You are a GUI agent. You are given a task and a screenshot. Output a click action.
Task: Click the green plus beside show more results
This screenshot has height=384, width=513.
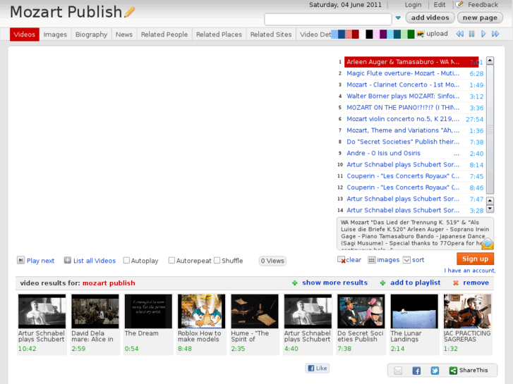295,283
